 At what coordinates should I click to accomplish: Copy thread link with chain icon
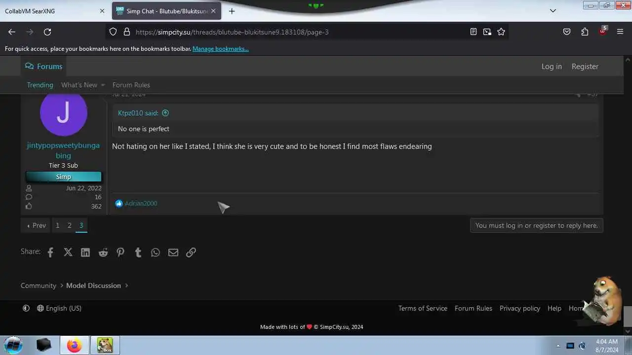point(191,252)
